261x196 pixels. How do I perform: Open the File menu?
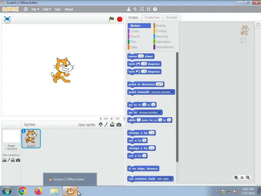click(35, 9)
